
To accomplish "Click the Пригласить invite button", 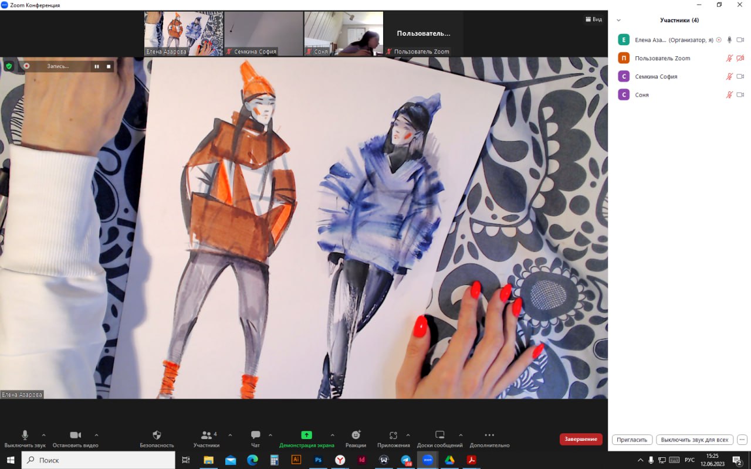I will coord(632,440).
